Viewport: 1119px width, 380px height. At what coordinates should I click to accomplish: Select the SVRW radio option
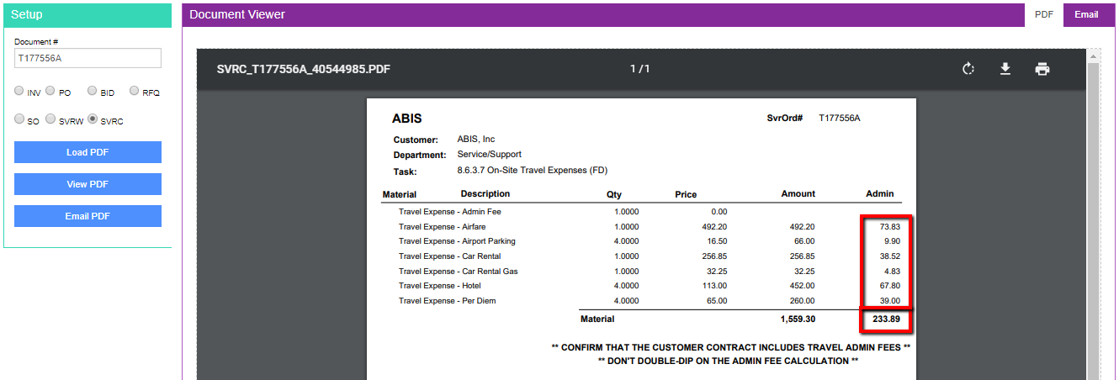[50, 120]
